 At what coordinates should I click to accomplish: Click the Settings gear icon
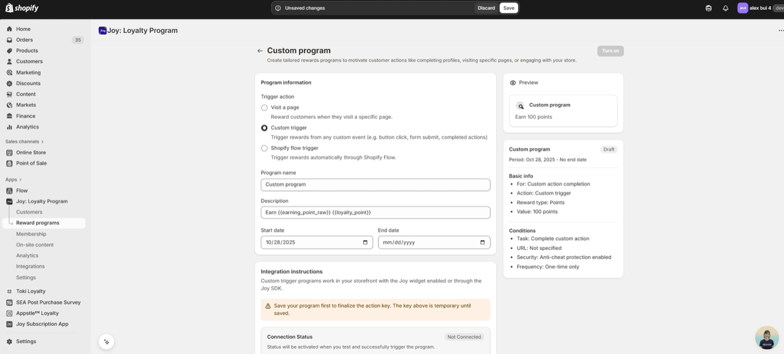pyautogui.click(x=9, y=342)
